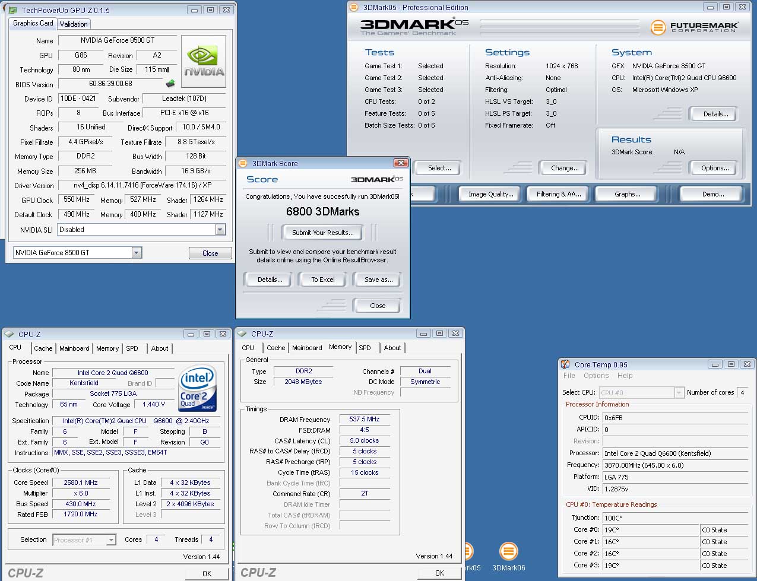Viewport: 757px width, 581px height.
Task: Click the Close button in GPU-Z
Action: (210, 253)
